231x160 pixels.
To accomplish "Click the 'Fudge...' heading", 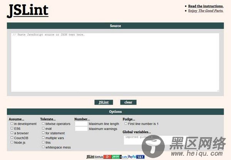I will point(129,119).
